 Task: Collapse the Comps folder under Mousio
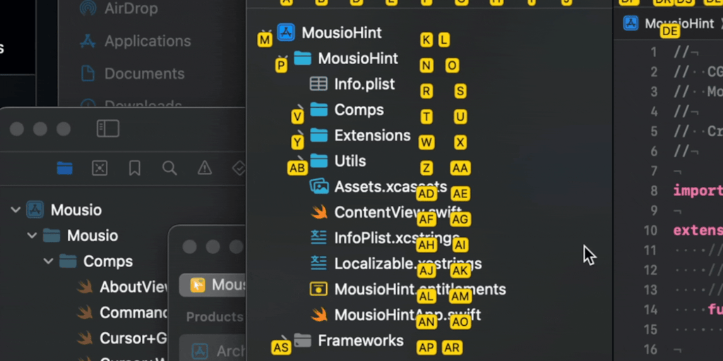[x=48, y=262]
